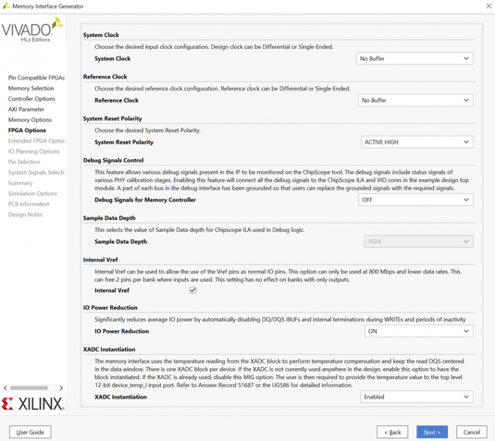Expand the Reference Clock No Buffer dropdown
This screenshot has width=495, height=441.
coord(415,101)
